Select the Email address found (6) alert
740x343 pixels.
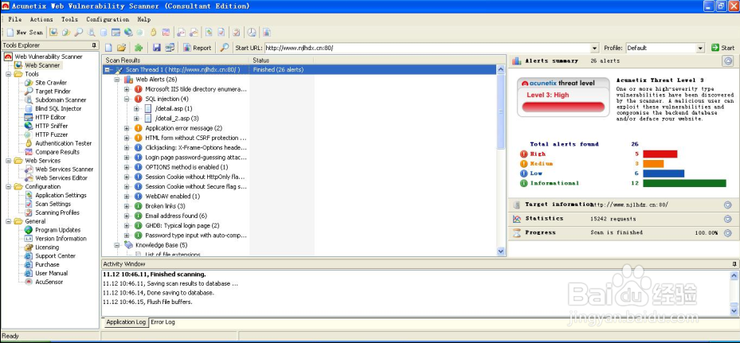[x=176, y=216]
